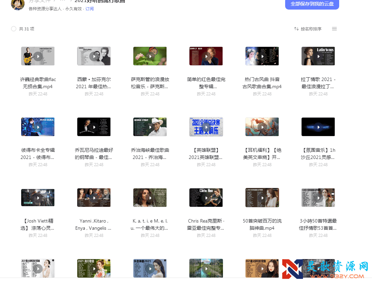Open the 2021 流行歌曲 green thumbnail
The image size is (372, 281).
pyautogui.click(x=94, y=268)
